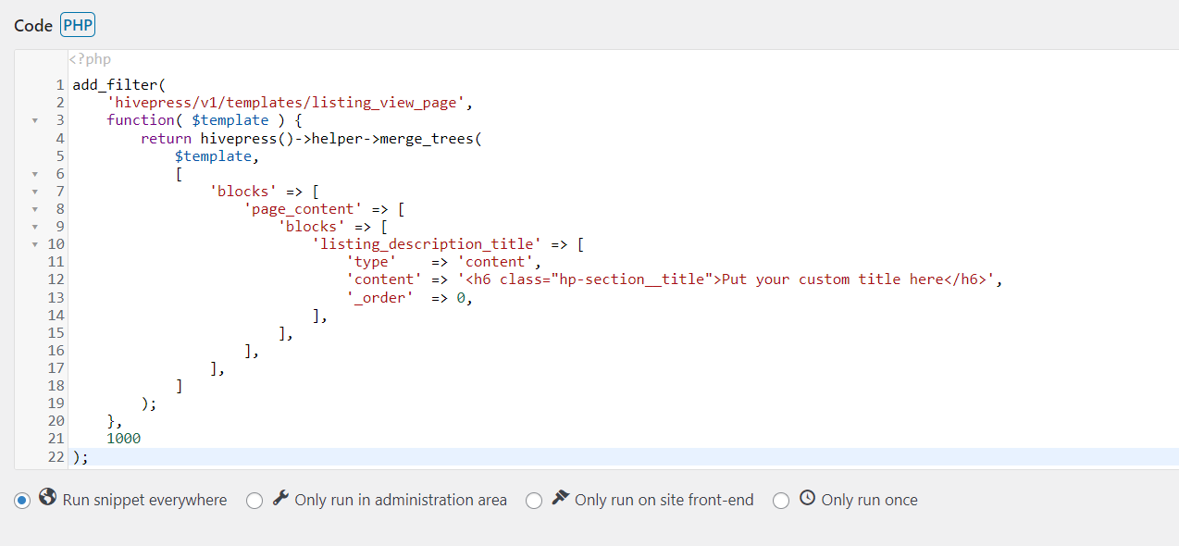
Task: Click the clock icon for run once
Action: point(807,498)
